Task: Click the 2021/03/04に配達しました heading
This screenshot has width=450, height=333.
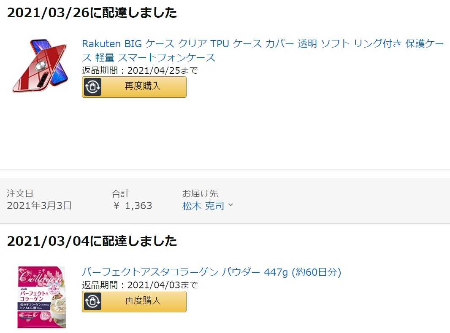Action: (x=92, y=241)
